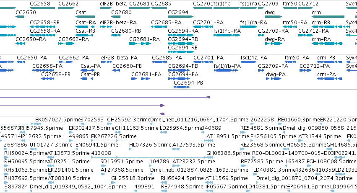Select EST AT23232.5prime
The width and height of the screenshot is (357, 193).
point(193,162)
